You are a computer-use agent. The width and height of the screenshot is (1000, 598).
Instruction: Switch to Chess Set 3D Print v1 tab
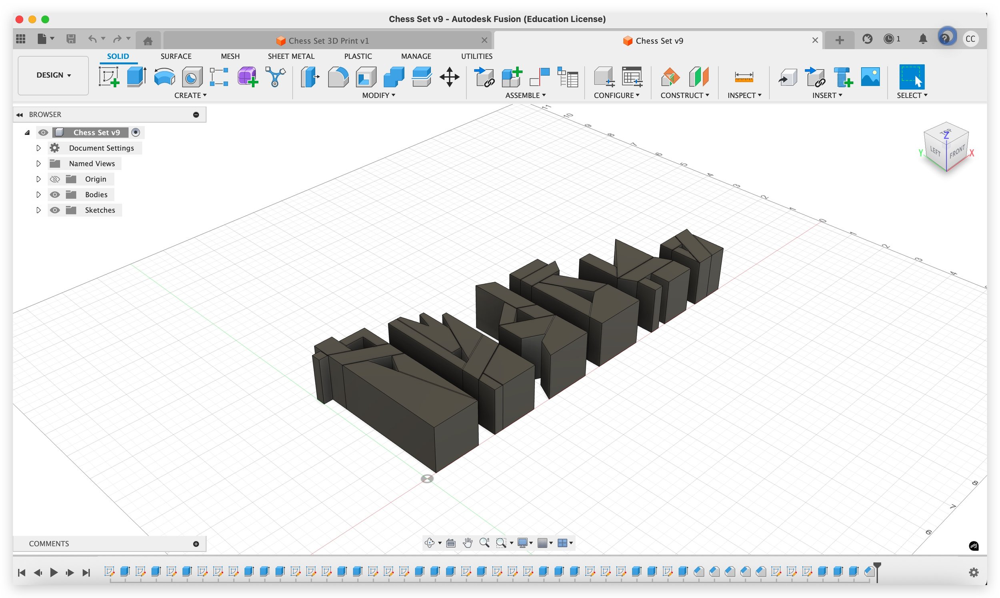tap(328, 41)
